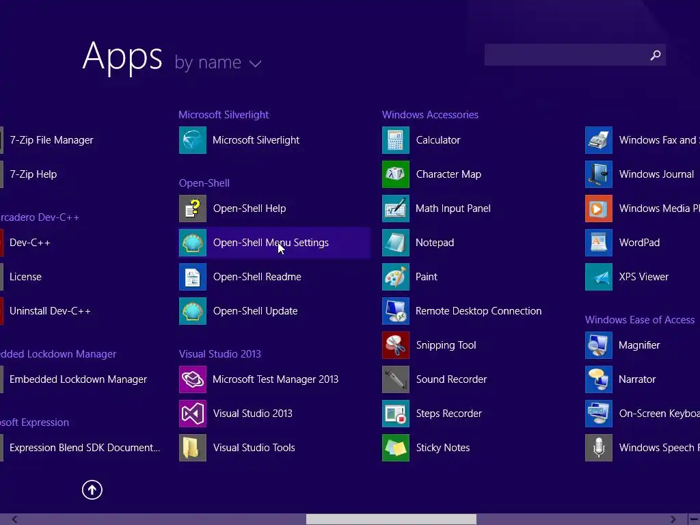Click the 'Visual Studio Tools' label
Viewport: 700px width, 525px height.
(x=254, y=448)
